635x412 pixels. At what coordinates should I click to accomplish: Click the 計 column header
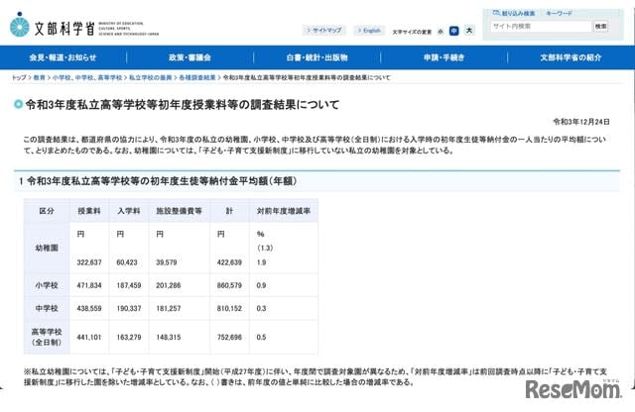coord(229,211)
